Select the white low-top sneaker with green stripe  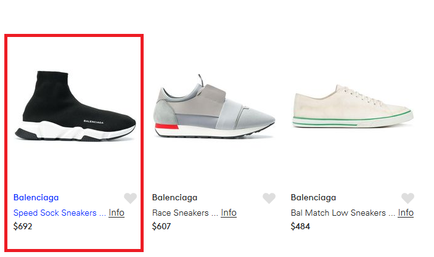353,107
